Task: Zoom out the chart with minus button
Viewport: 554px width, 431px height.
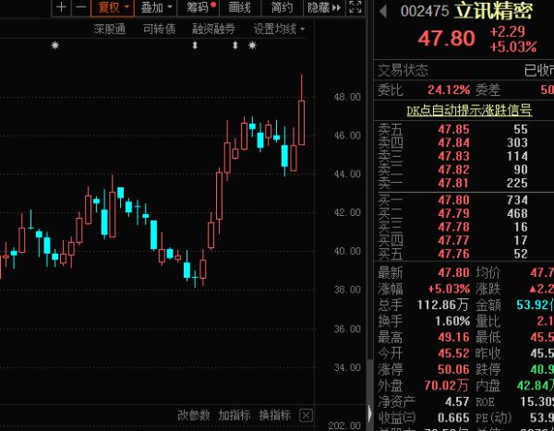Action: tap(81, 7)
